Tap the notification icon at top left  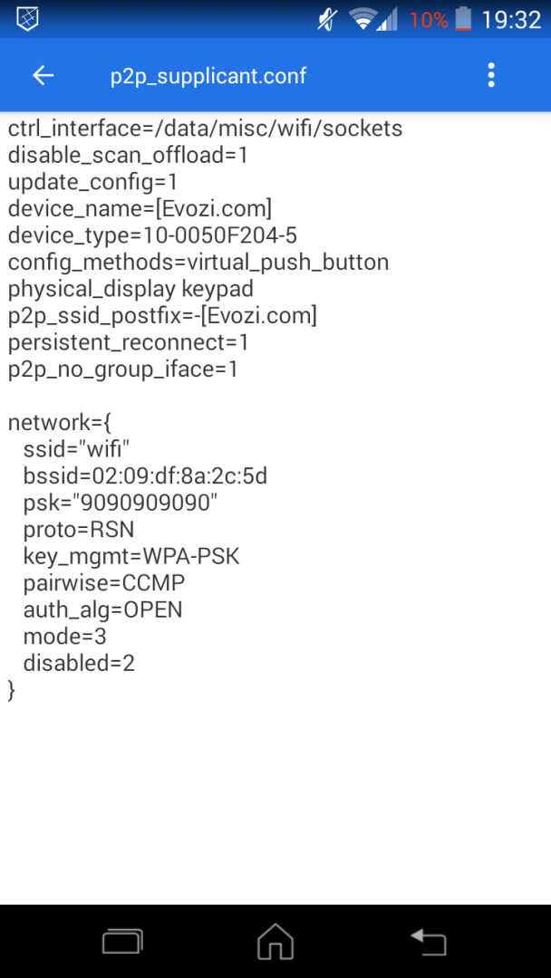pyautogui.click(x=29, y=18)
